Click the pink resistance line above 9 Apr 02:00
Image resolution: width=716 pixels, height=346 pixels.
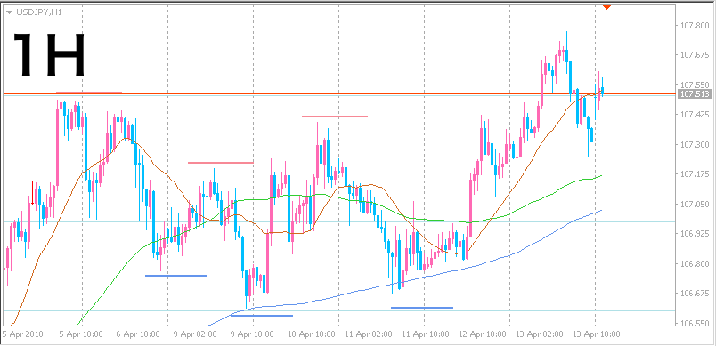pyautogui.click(x=220, y=162)
